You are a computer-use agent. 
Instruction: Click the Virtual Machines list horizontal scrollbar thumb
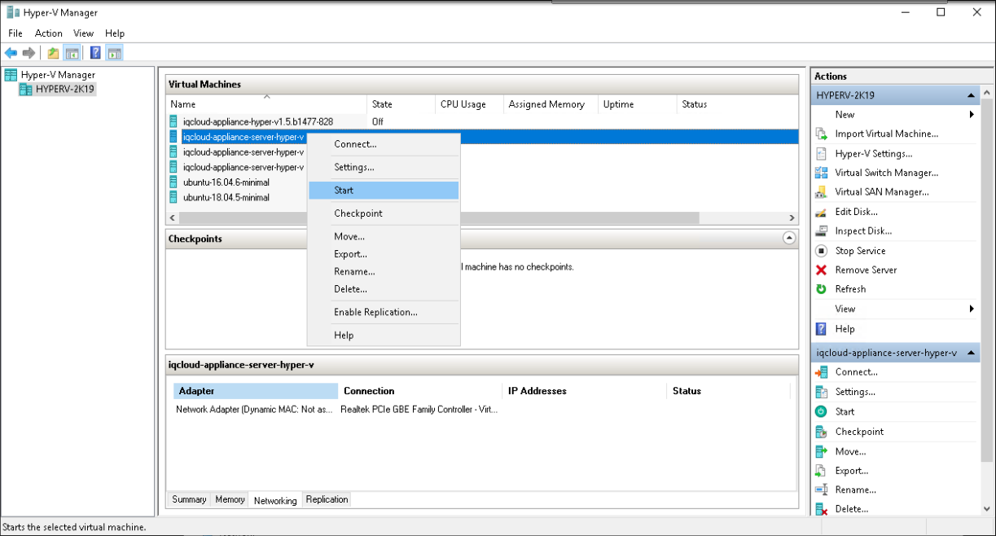(x=439, y=218)
